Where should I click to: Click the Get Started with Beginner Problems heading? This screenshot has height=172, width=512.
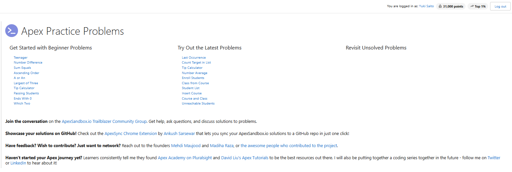coord(51,48)
